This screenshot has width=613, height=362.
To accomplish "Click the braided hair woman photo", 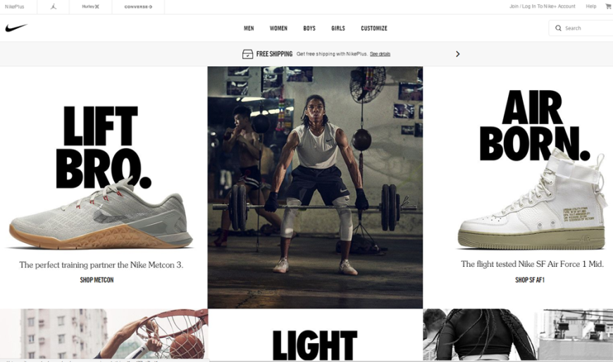I will (x=518, y=335).
